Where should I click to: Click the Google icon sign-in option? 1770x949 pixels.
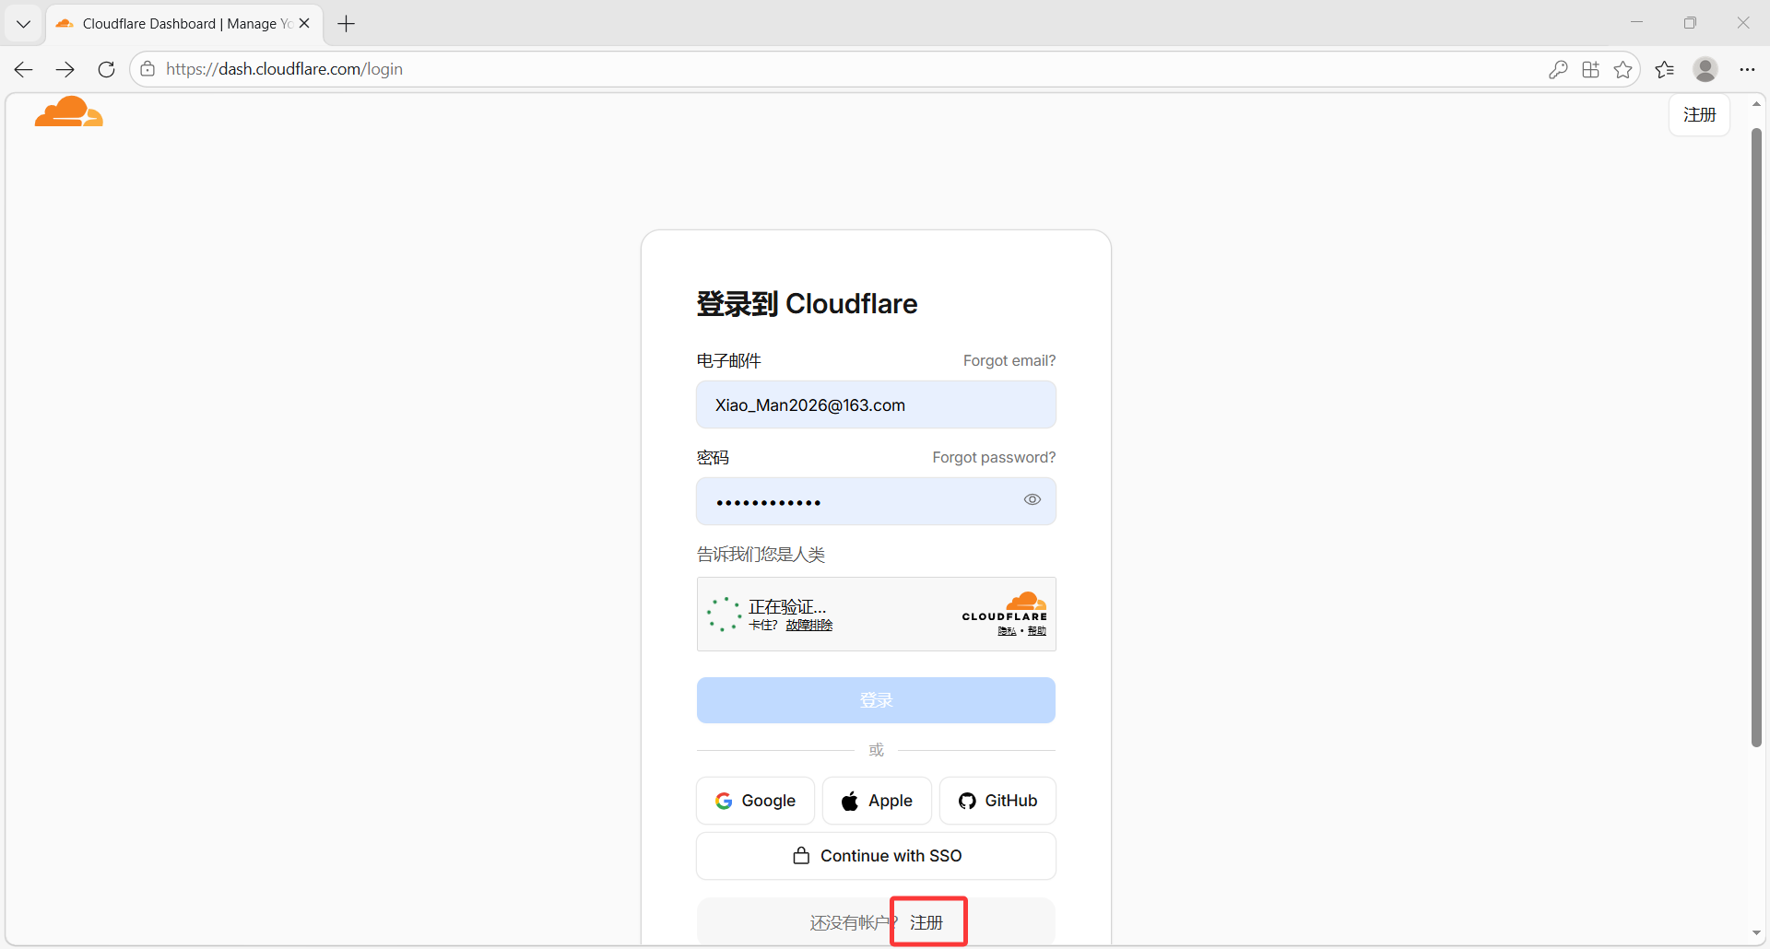coord(725,801)
